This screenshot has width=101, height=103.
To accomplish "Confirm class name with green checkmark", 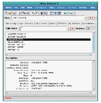I will (86, 18).
